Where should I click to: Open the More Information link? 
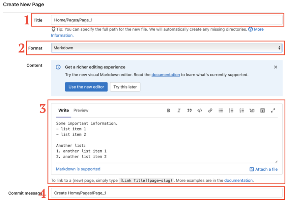(x=259, y=29)
